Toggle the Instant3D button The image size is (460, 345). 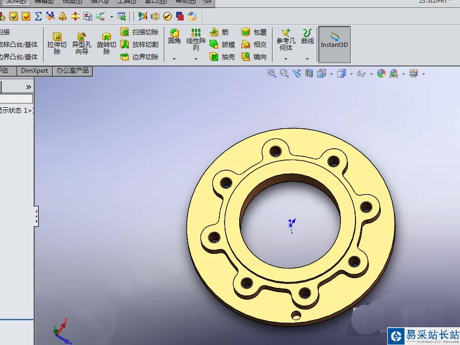click(x=334, y=44)
